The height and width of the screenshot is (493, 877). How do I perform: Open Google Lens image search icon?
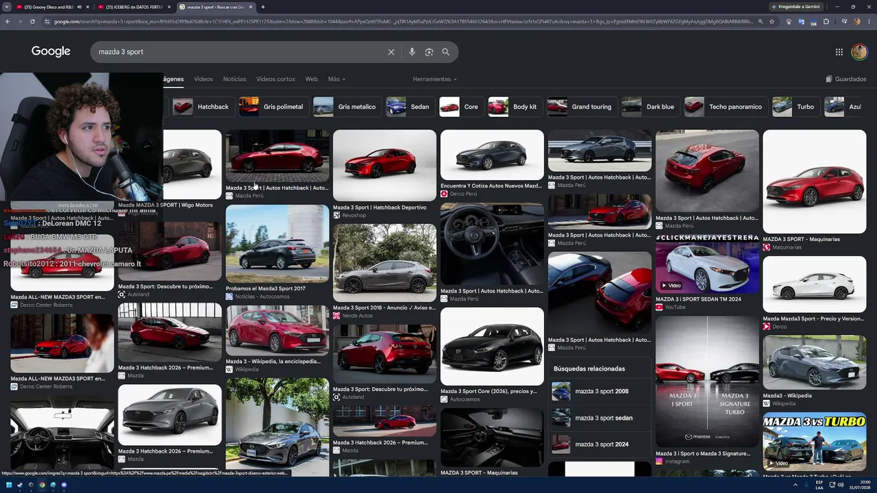[x=429, y=52]
